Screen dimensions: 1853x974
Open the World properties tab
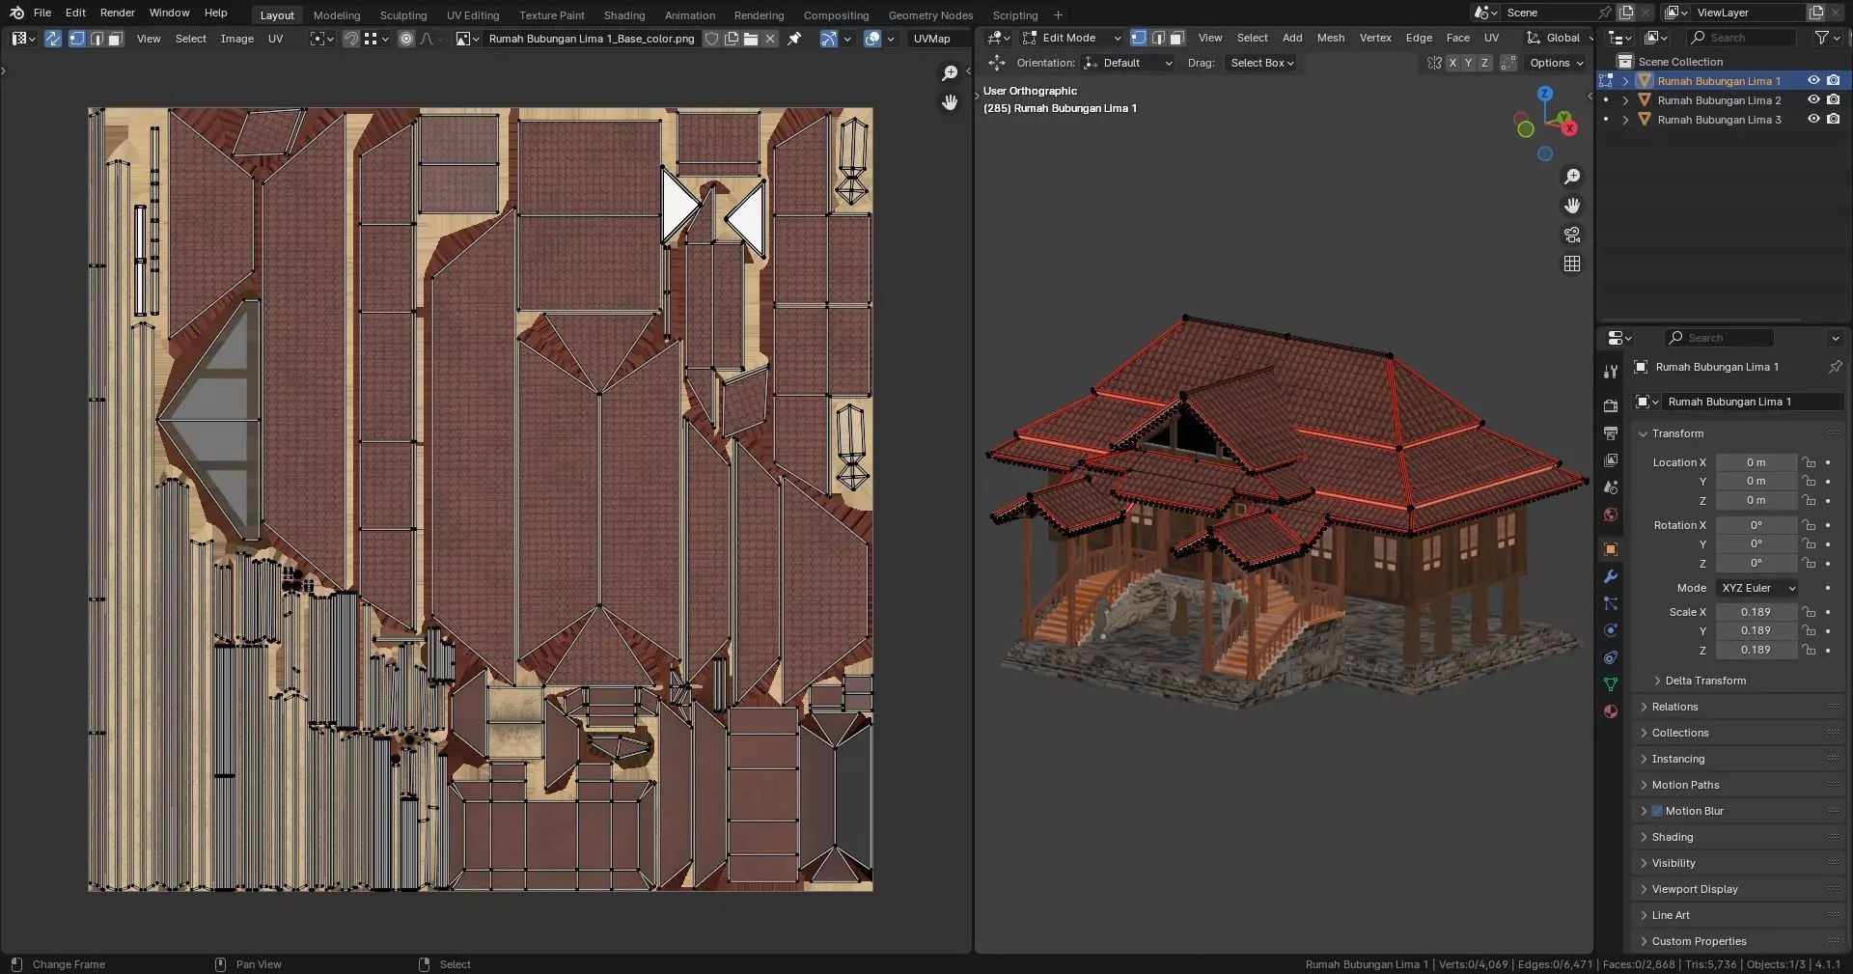(x=1610, y=515)
